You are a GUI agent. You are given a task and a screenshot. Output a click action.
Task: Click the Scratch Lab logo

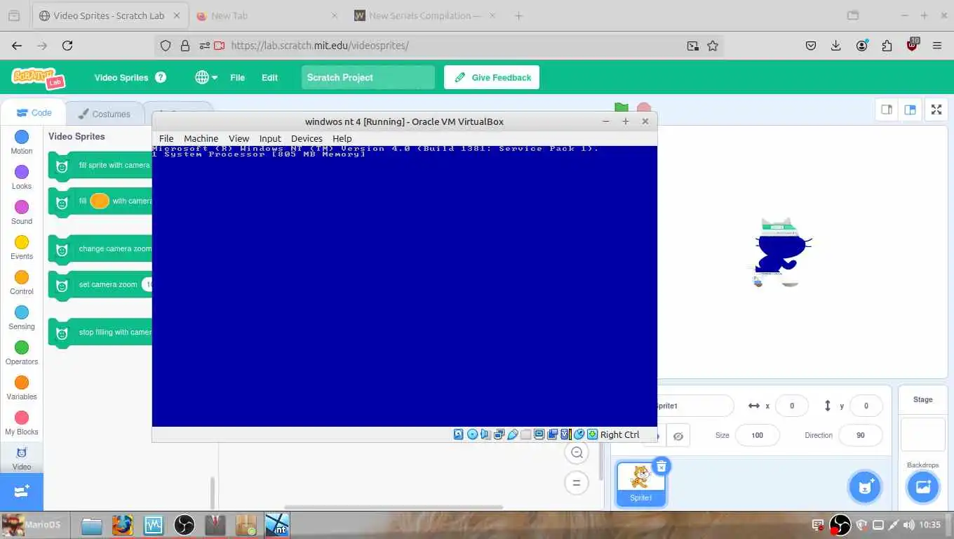point(39,77)
